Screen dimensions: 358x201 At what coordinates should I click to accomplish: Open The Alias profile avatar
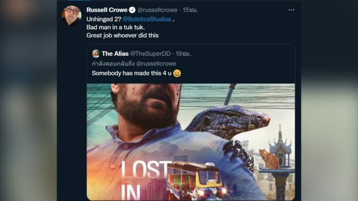click(x=96, y=53)
